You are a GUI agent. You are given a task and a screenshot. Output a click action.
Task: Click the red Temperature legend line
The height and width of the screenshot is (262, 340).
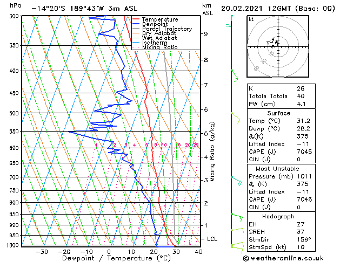pyautogui.click(x=136, y=19)
